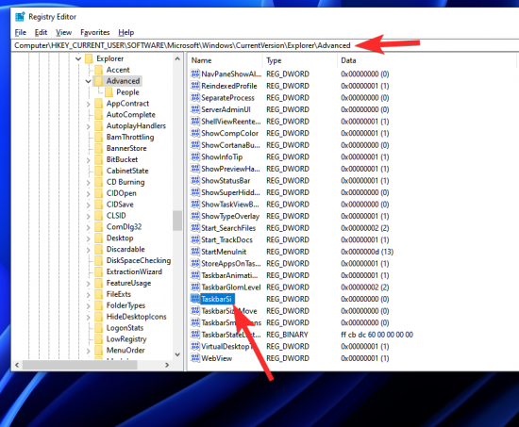
Task: Select the CabinetState folder icon
Action: pyautogui.click(x=99, y=171)
